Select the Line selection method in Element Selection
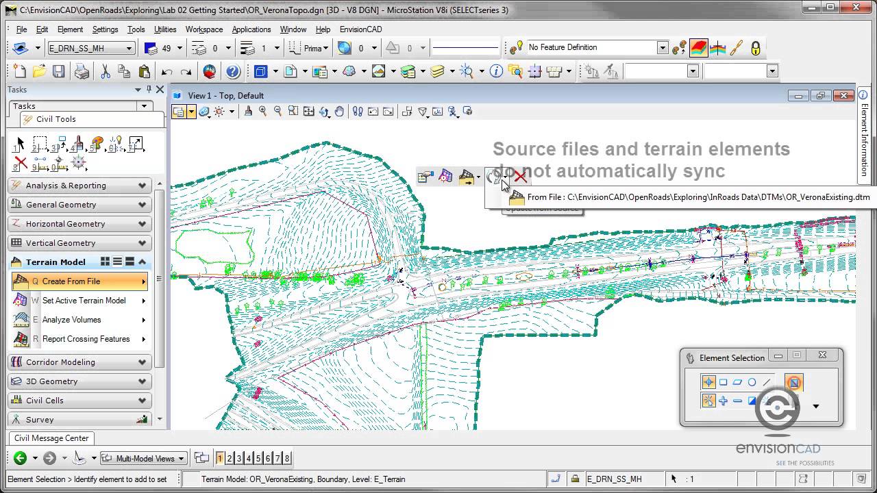The height and width of the screenshot is (493, 877). [x=767, y=382]
